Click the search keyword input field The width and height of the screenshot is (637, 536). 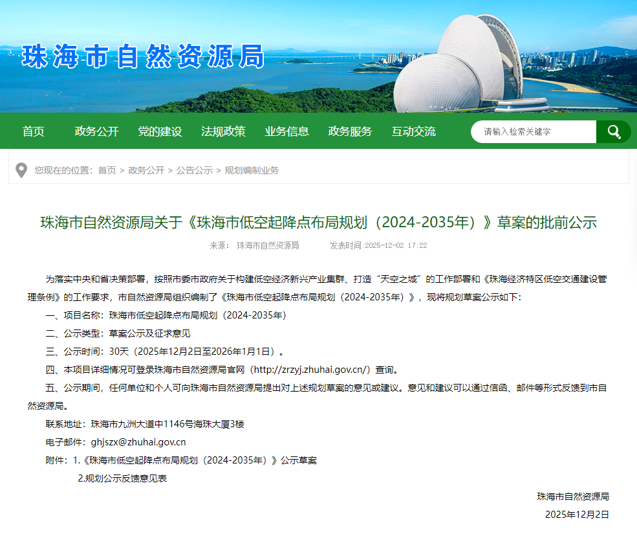pos(533,132)
